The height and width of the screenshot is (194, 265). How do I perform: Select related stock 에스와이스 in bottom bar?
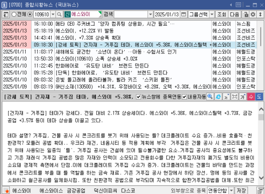pyautogui.click(x=51, y=191)
